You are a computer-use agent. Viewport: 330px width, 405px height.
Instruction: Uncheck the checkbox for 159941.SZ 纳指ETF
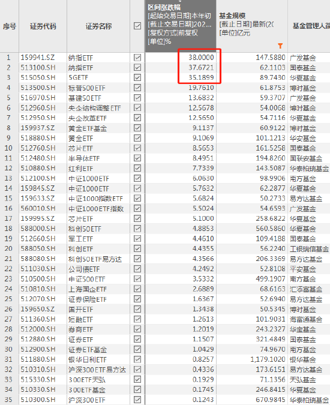pos(137,58)
